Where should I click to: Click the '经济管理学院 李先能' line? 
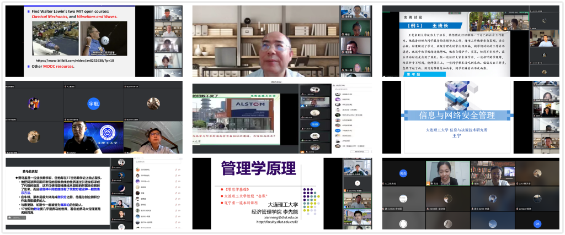[275, 212]
